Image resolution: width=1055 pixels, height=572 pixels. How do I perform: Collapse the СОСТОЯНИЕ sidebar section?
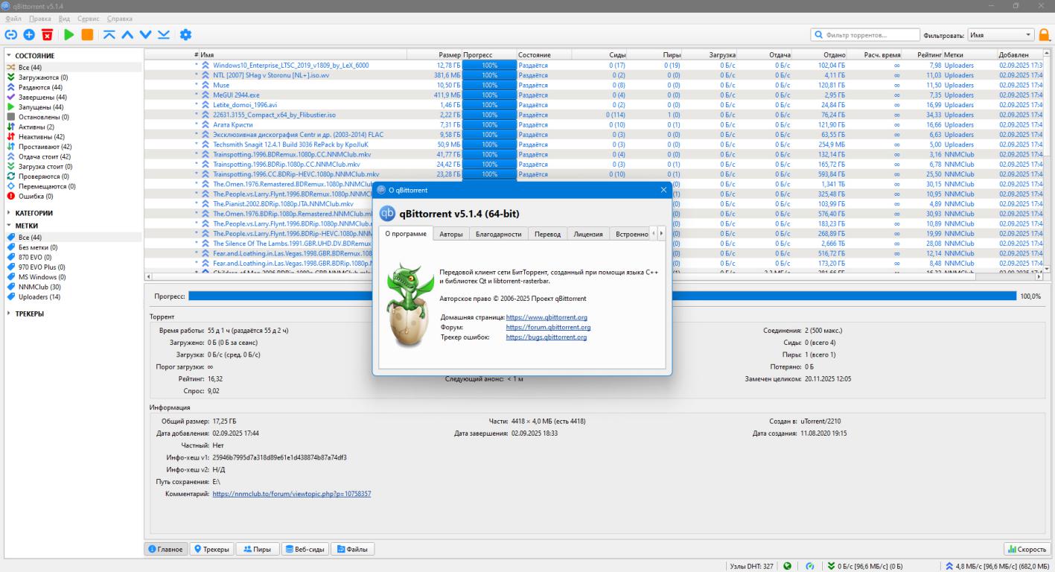pos(9,56)
